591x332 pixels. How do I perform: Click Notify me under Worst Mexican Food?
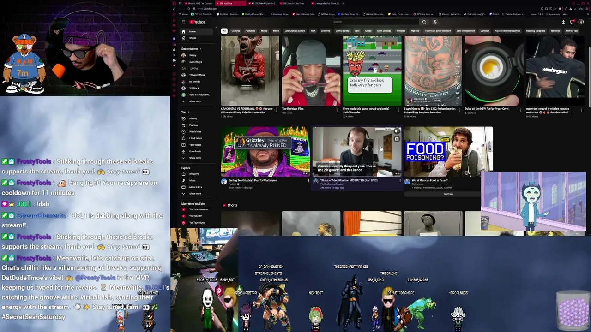tap(448, 194)
